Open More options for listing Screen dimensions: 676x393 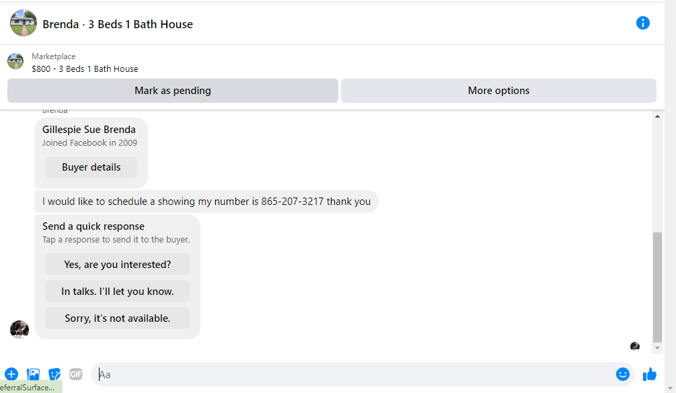tap(498, 91)
